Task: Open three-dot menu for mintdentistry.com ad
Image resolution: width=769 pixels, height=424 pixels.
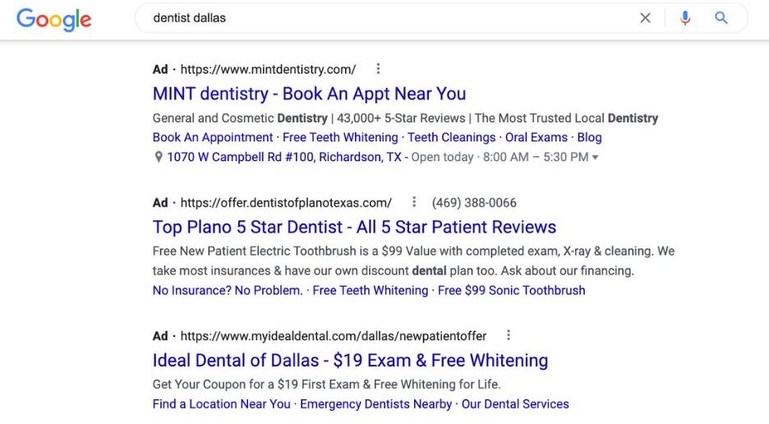Action: pyautogui.click(x=378, y=69)
